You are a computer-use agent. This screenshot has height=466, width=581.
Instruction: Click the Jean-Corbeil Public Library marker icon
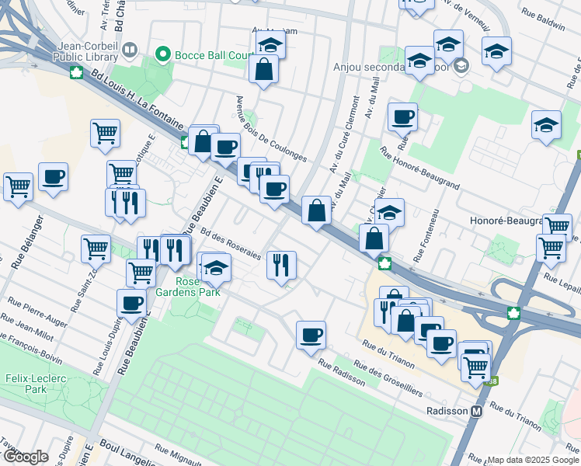tap(129, 50)
